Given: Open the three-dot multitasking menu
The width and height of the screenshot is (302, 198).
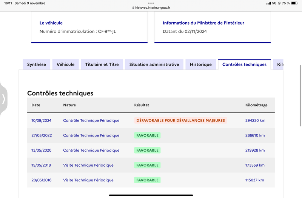Looking at the screenshot, I should pyautogui.click(x=151, y=3).
